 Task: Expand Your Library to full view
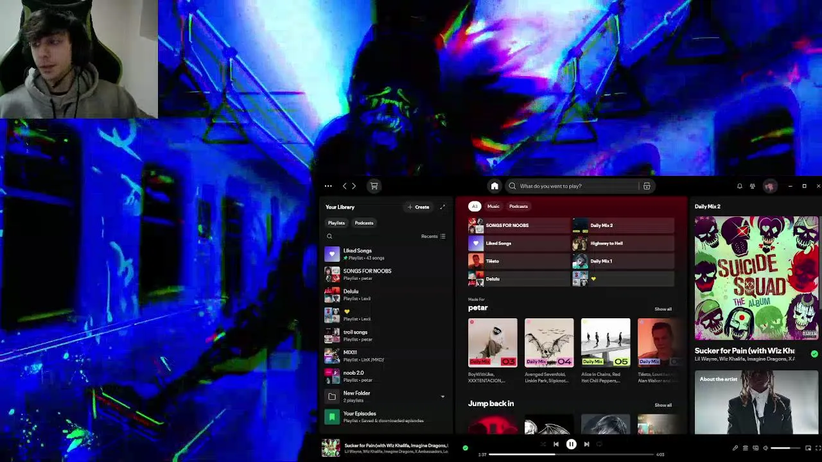[x=442, y=207]
